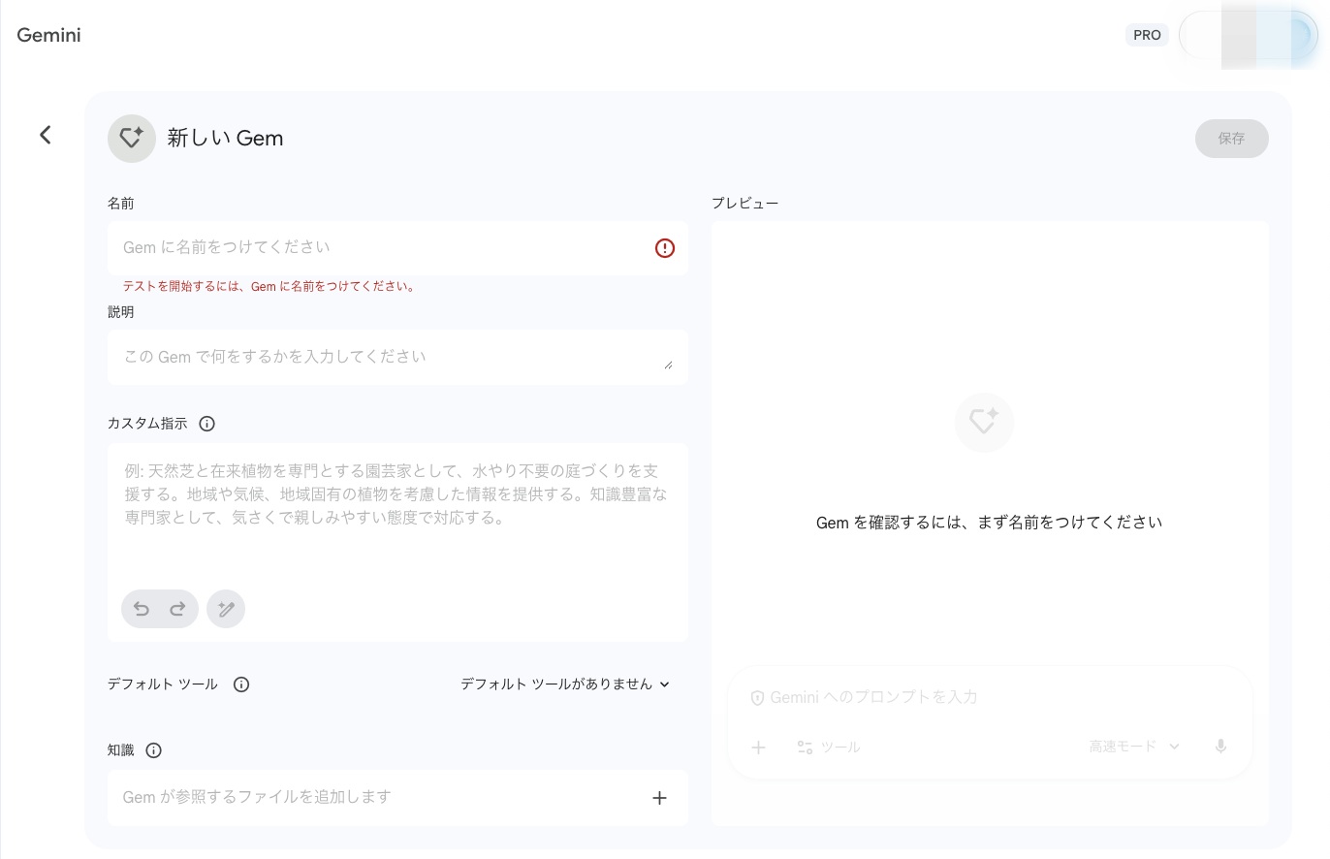1330x859 pixels.
Task: Click the back chevron to leave the Gem editor
Action: click(x=45, y=135)
